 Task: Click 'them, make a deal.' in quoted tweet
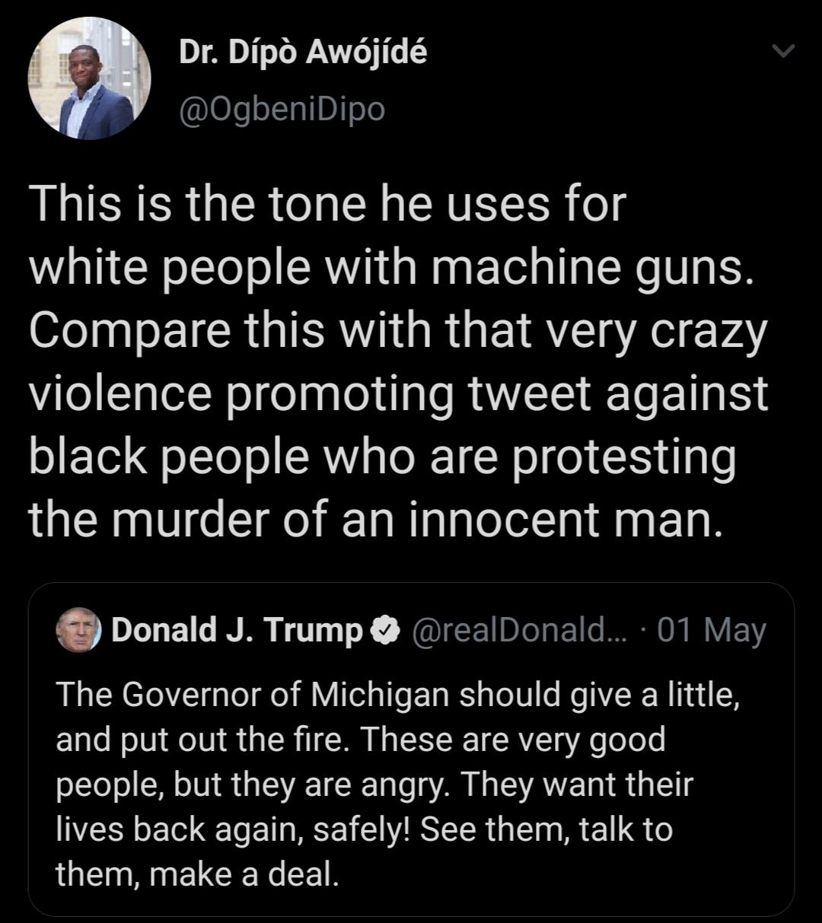196,874
